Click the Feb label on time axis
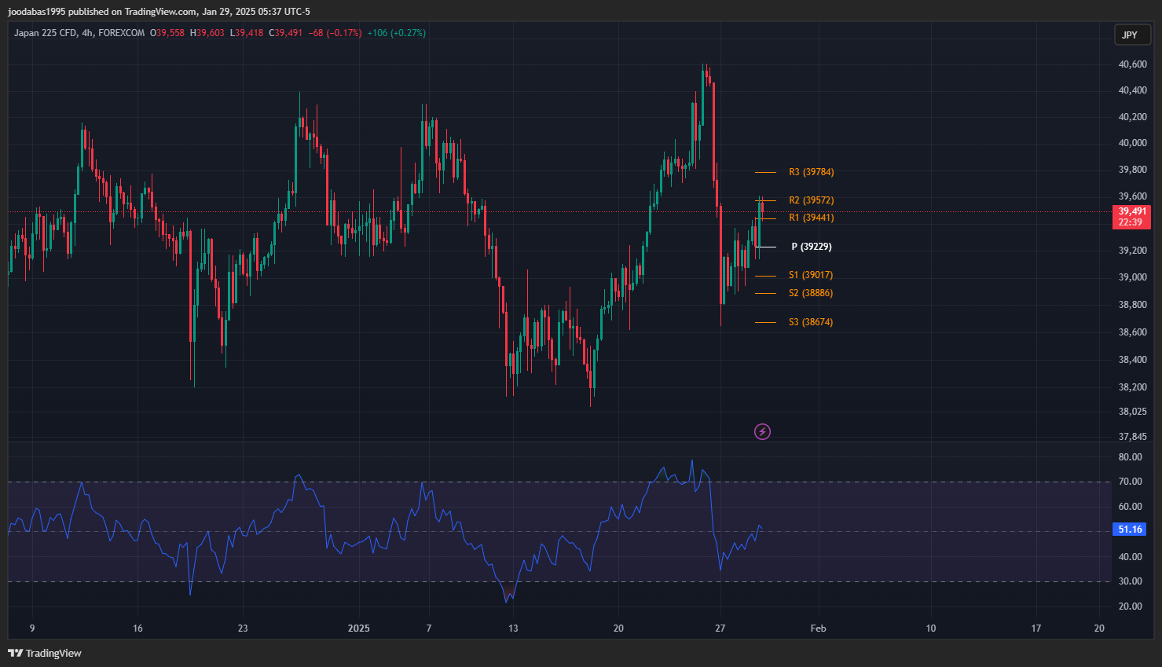 pos(818,629)
